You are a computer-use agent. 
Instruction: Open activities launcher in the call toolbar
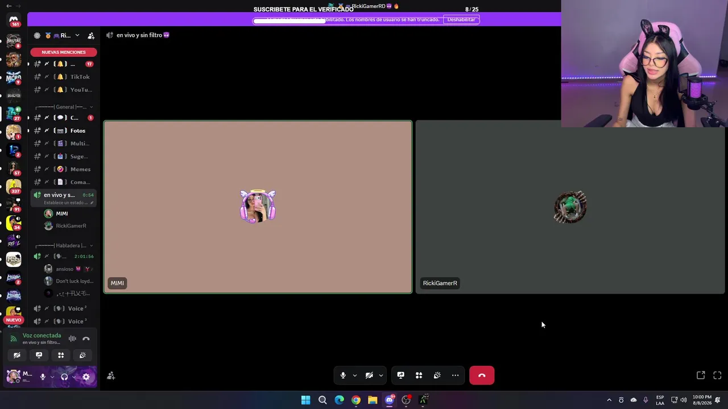[x=419, y=375]
